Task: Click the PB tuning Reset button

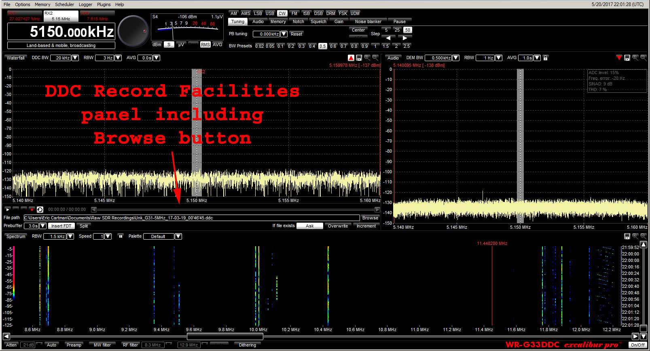Action: click(x=296, y=34)
